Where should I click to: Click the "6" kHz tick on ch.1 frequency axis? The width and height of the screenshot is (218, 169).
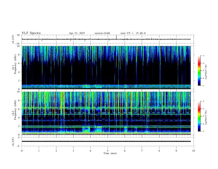[x=19, y=63]
